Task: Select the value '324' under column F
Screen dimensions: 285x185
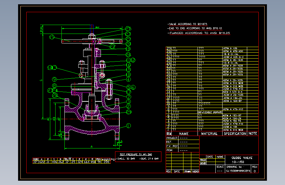Action: click(80, 162)
